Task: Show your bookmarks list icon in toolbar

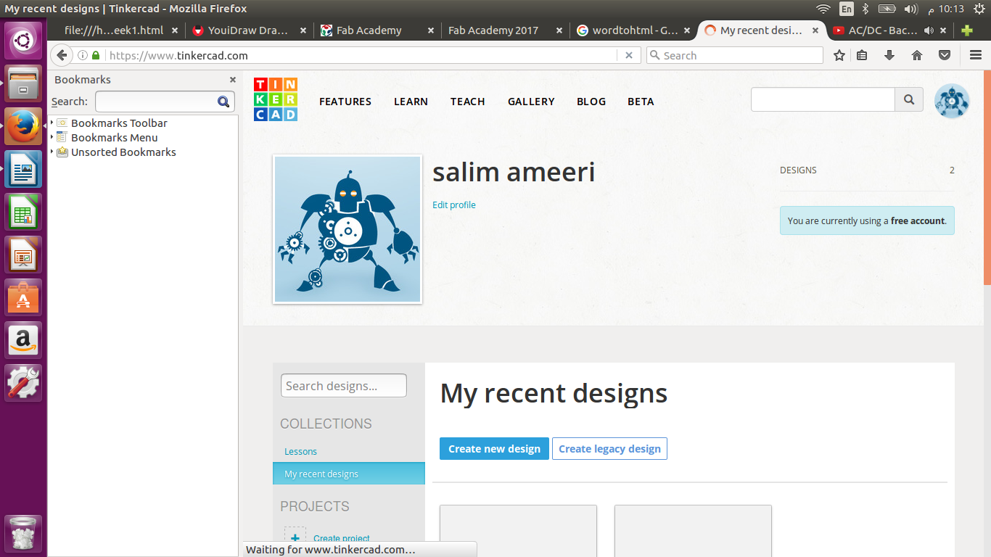Action: pos(862,55)
